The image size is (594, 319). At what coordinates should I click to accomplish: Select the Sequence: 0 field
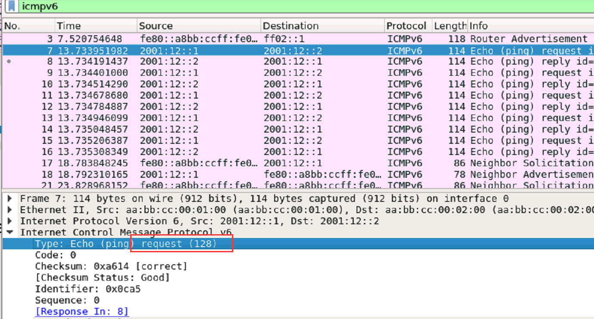click(67, 300)
